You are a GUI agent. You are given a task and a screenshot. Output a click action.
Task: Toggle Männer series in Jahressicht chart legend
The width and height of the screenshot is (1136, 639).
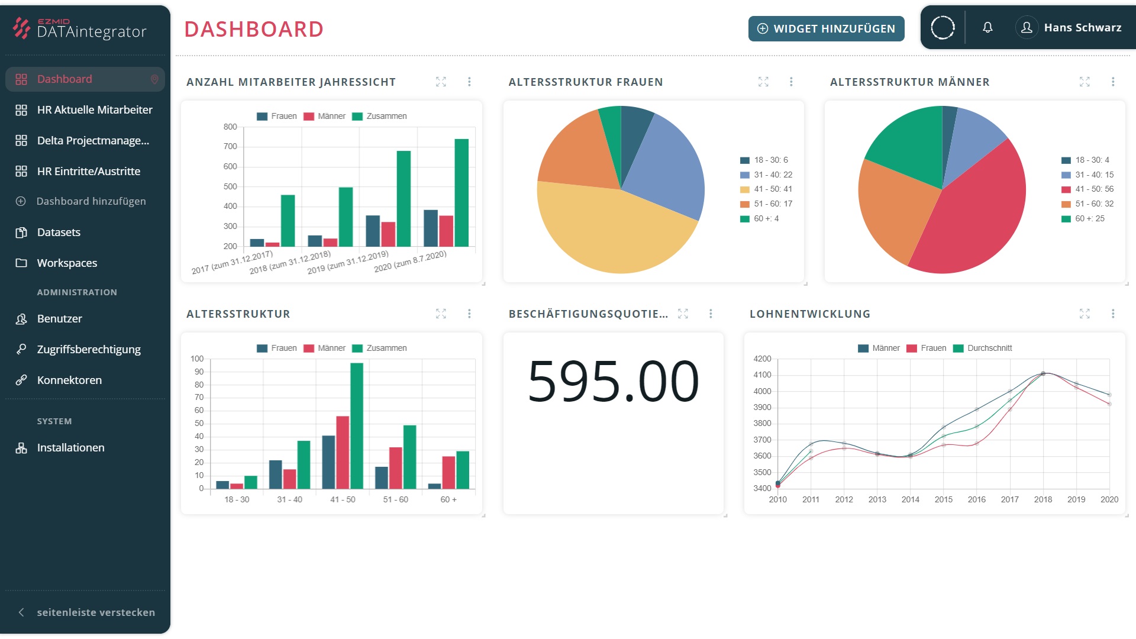(324, 117)
